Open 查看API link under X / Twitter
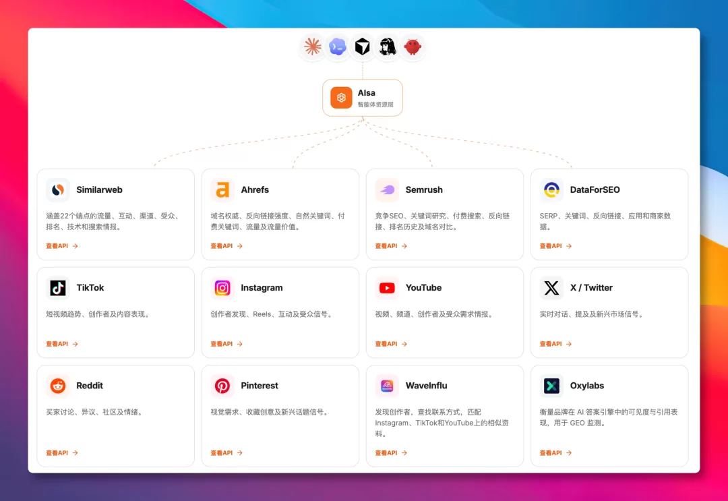The width and height of the screenshot is (728, 501). tap(555, 344)
